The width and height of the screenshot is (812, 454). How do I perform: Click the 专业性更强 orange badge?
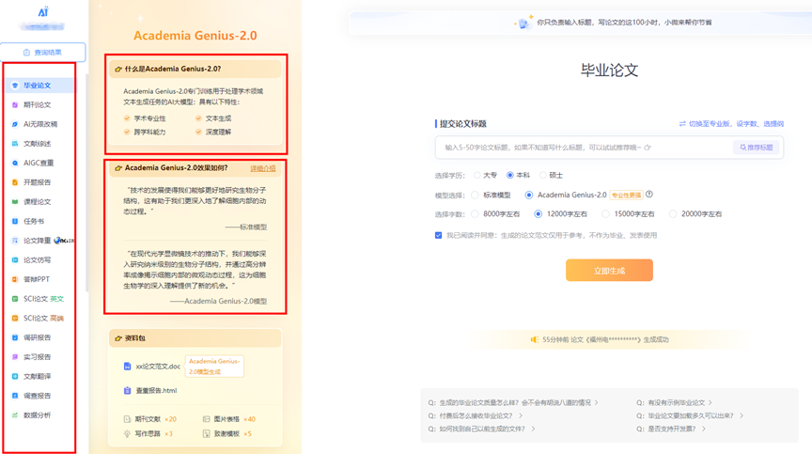[626, 196]
